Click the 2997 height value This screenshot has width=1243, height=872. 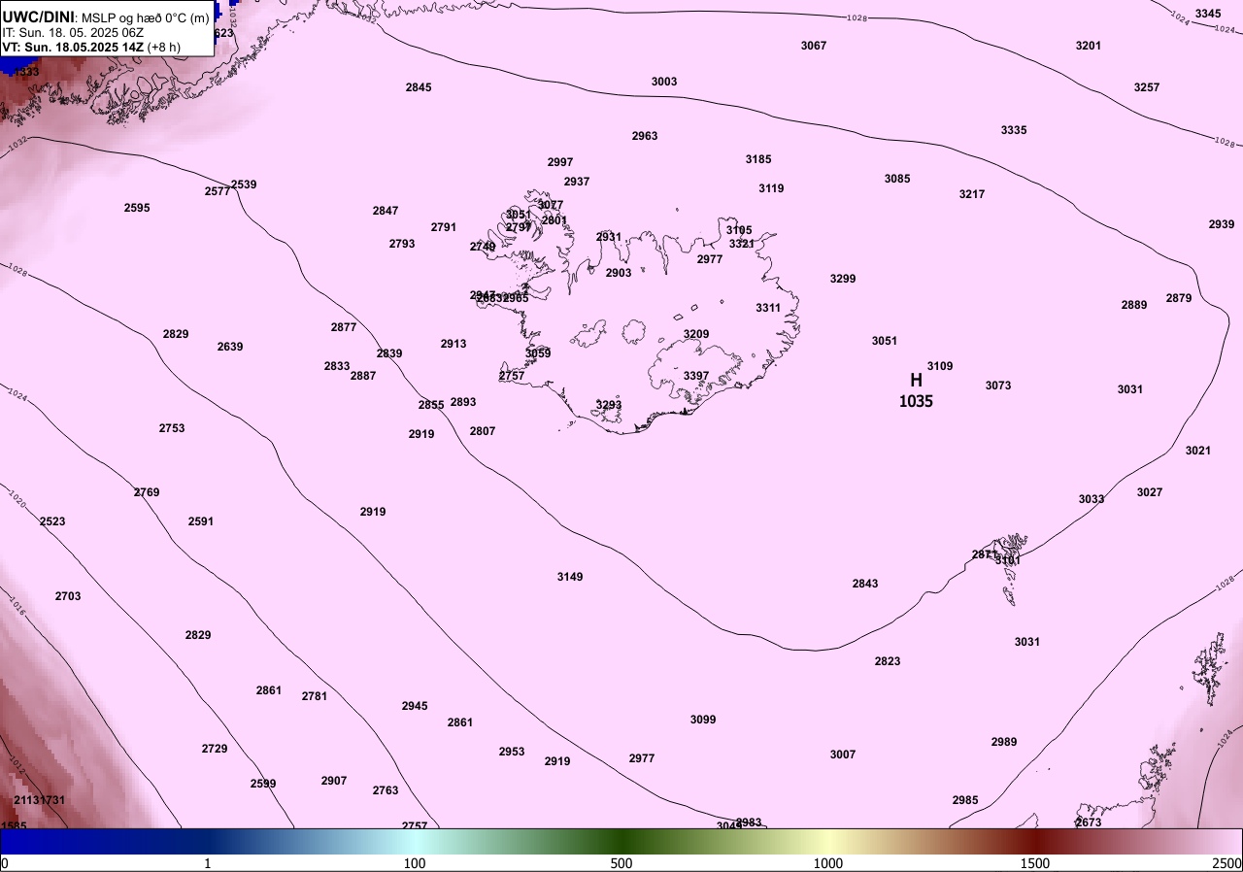[560, 162]
